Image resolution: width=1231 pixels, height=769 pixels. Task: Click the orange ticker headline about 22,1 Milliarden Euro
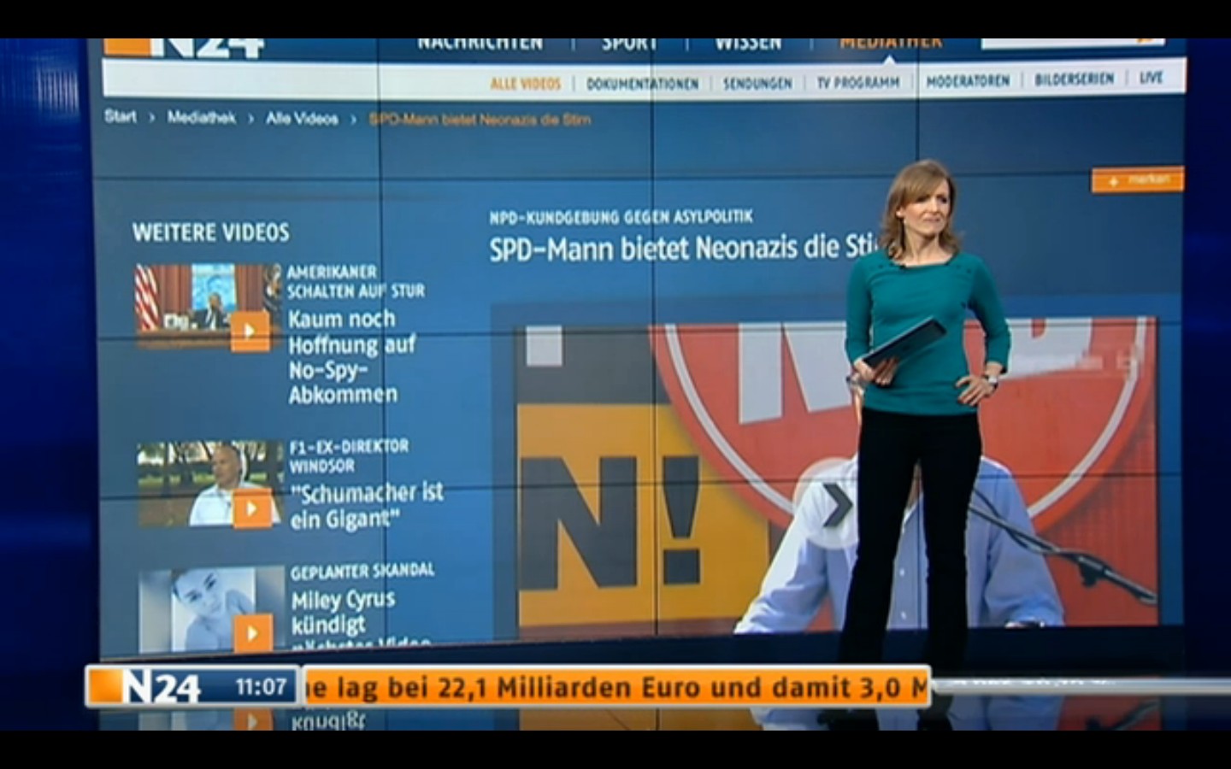[616, 687]
